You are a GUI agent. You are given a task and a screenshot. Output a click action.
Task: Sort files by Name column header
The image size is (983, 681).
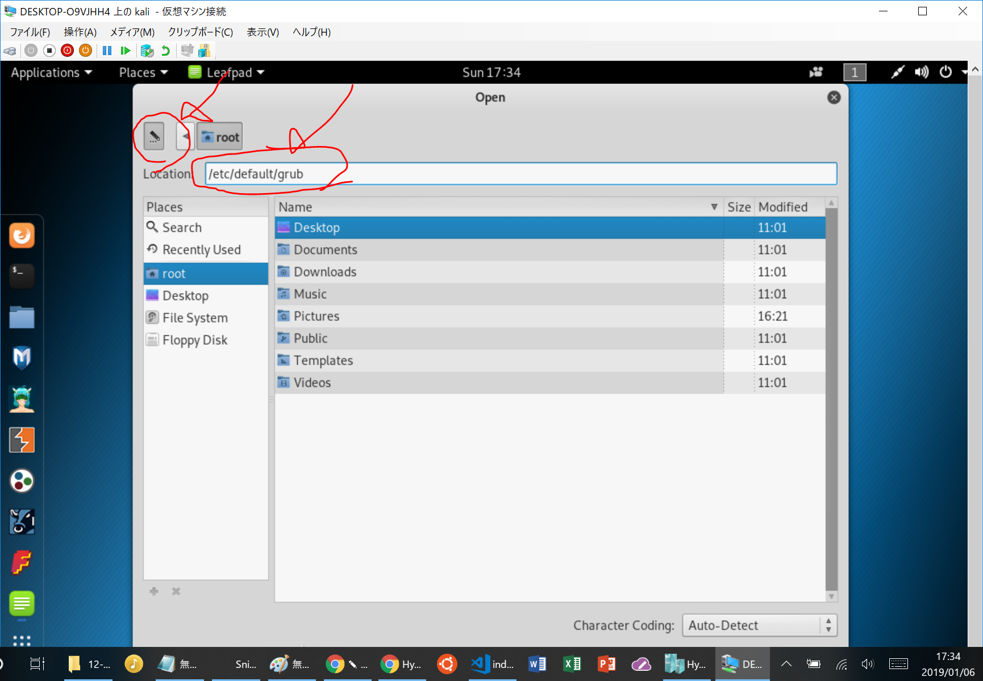click(x=494, y=207)
